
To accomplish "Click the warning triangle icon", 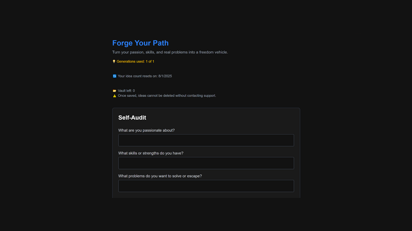I will tap(114, 96).
